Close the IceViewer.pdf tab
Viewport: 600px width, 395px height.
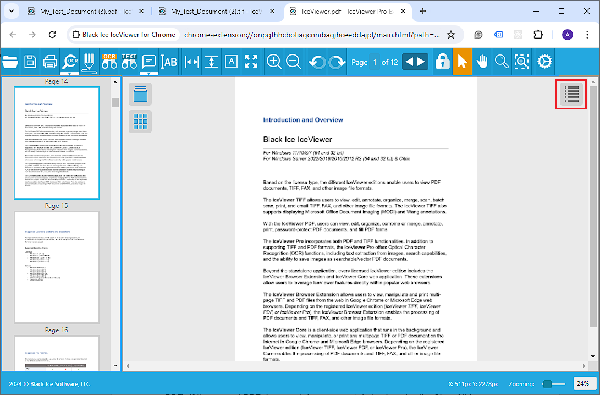point(403,12)
